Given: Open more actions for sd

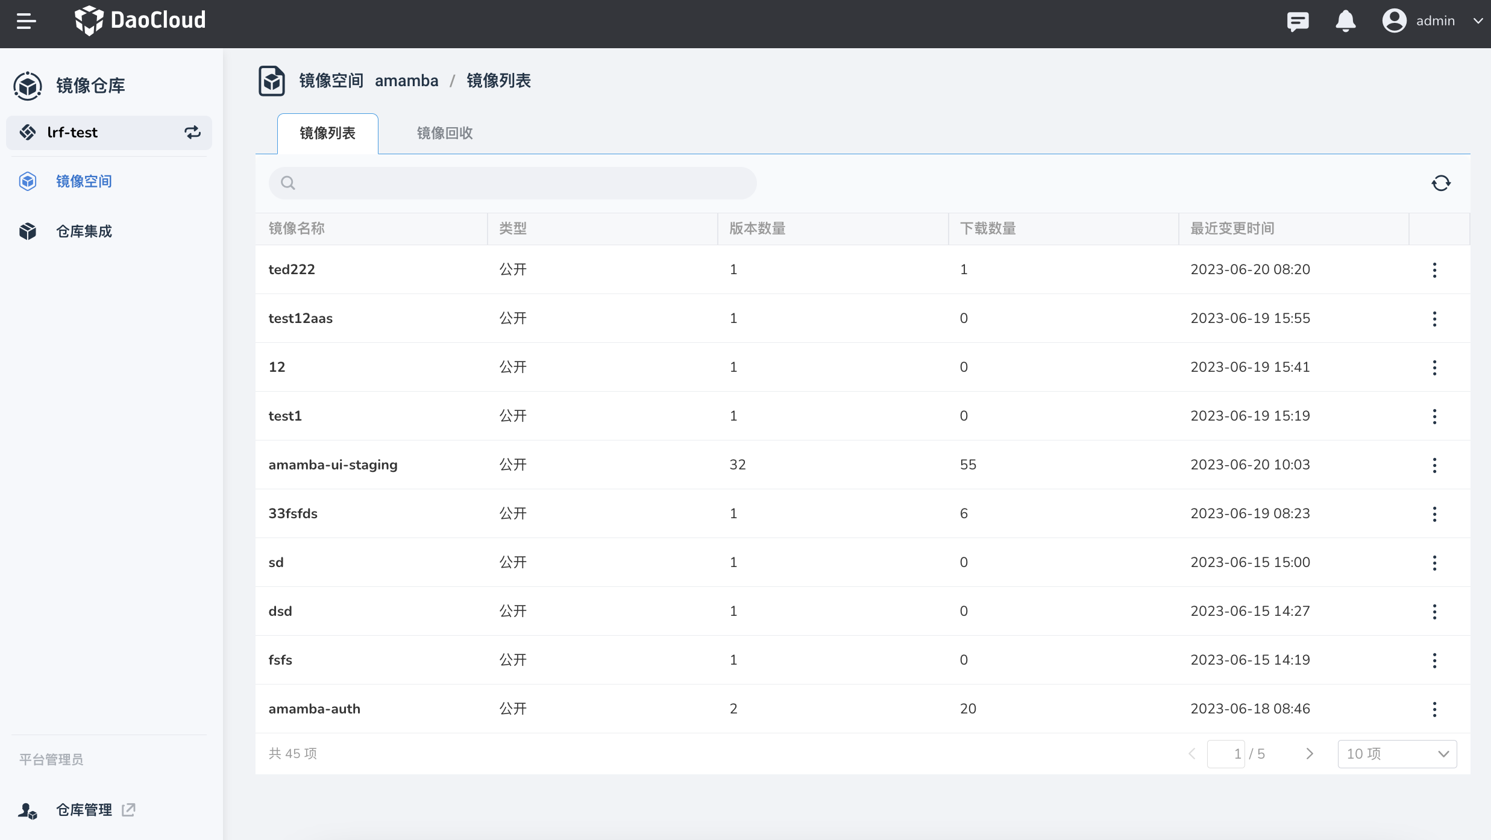Looking at the screenshot, I should click(x=1434, y=563).
